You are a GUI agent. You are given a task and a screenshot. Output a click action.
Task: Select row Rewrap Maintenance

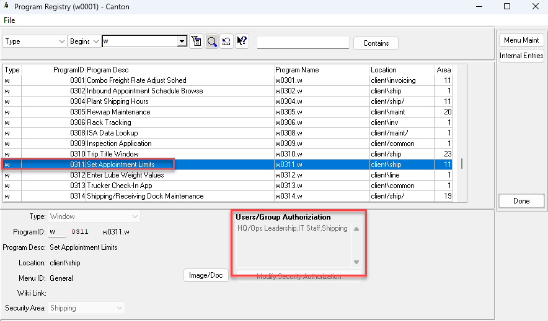228,112
